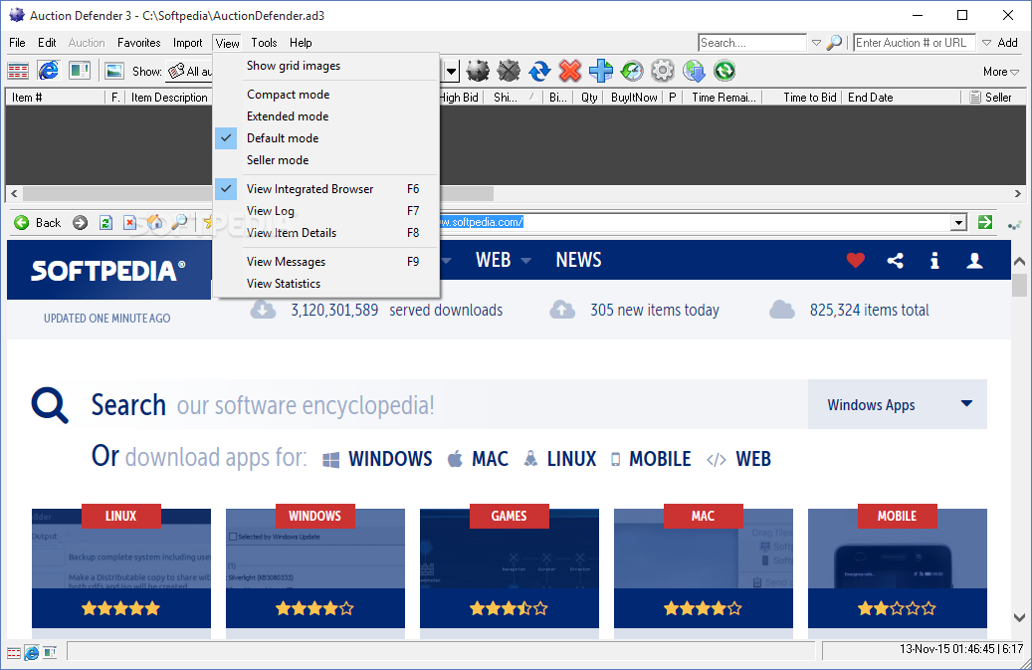The width and height of the screenshot is (1032, 670).
Task: Click the browser stop page icon
Action: [x=129, y=222]
